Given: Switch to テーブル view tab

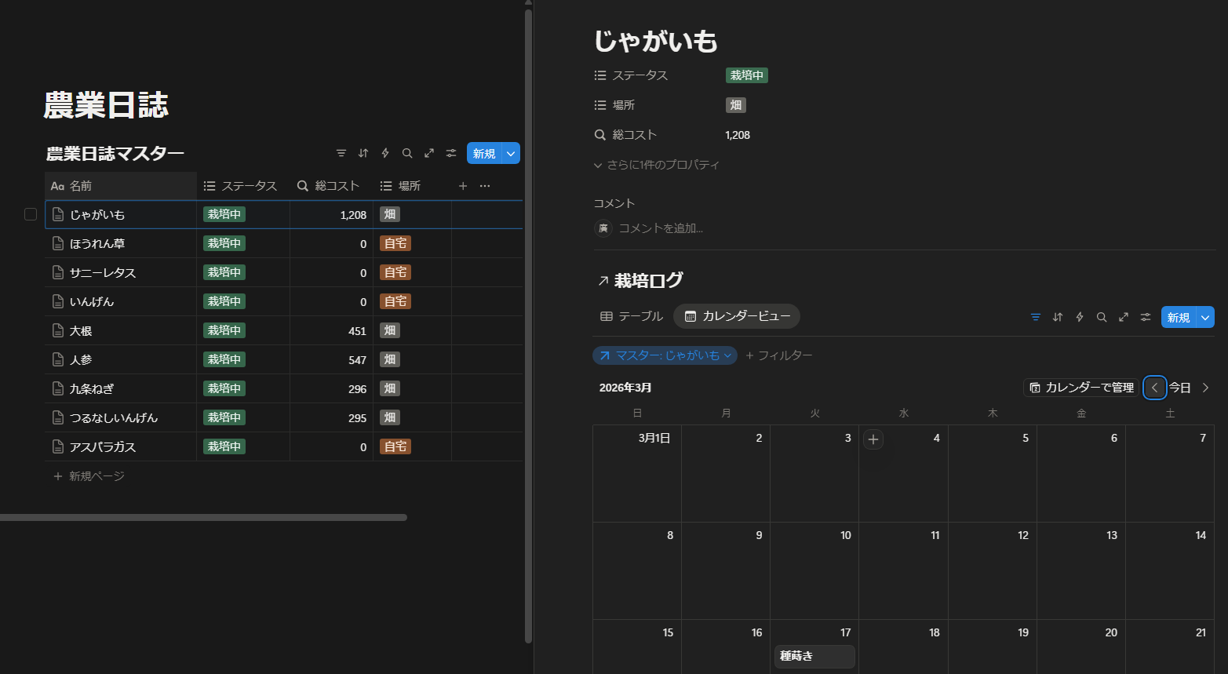Looking at the screenshot, I should (632, 316).
